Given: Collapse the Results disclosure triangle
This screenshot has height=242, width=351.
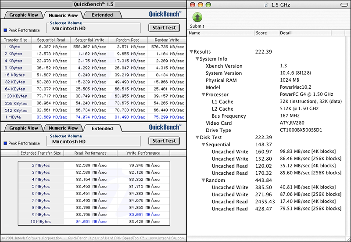Looking at the screenshot, I should pyautogui.click(x=192, y=52).
